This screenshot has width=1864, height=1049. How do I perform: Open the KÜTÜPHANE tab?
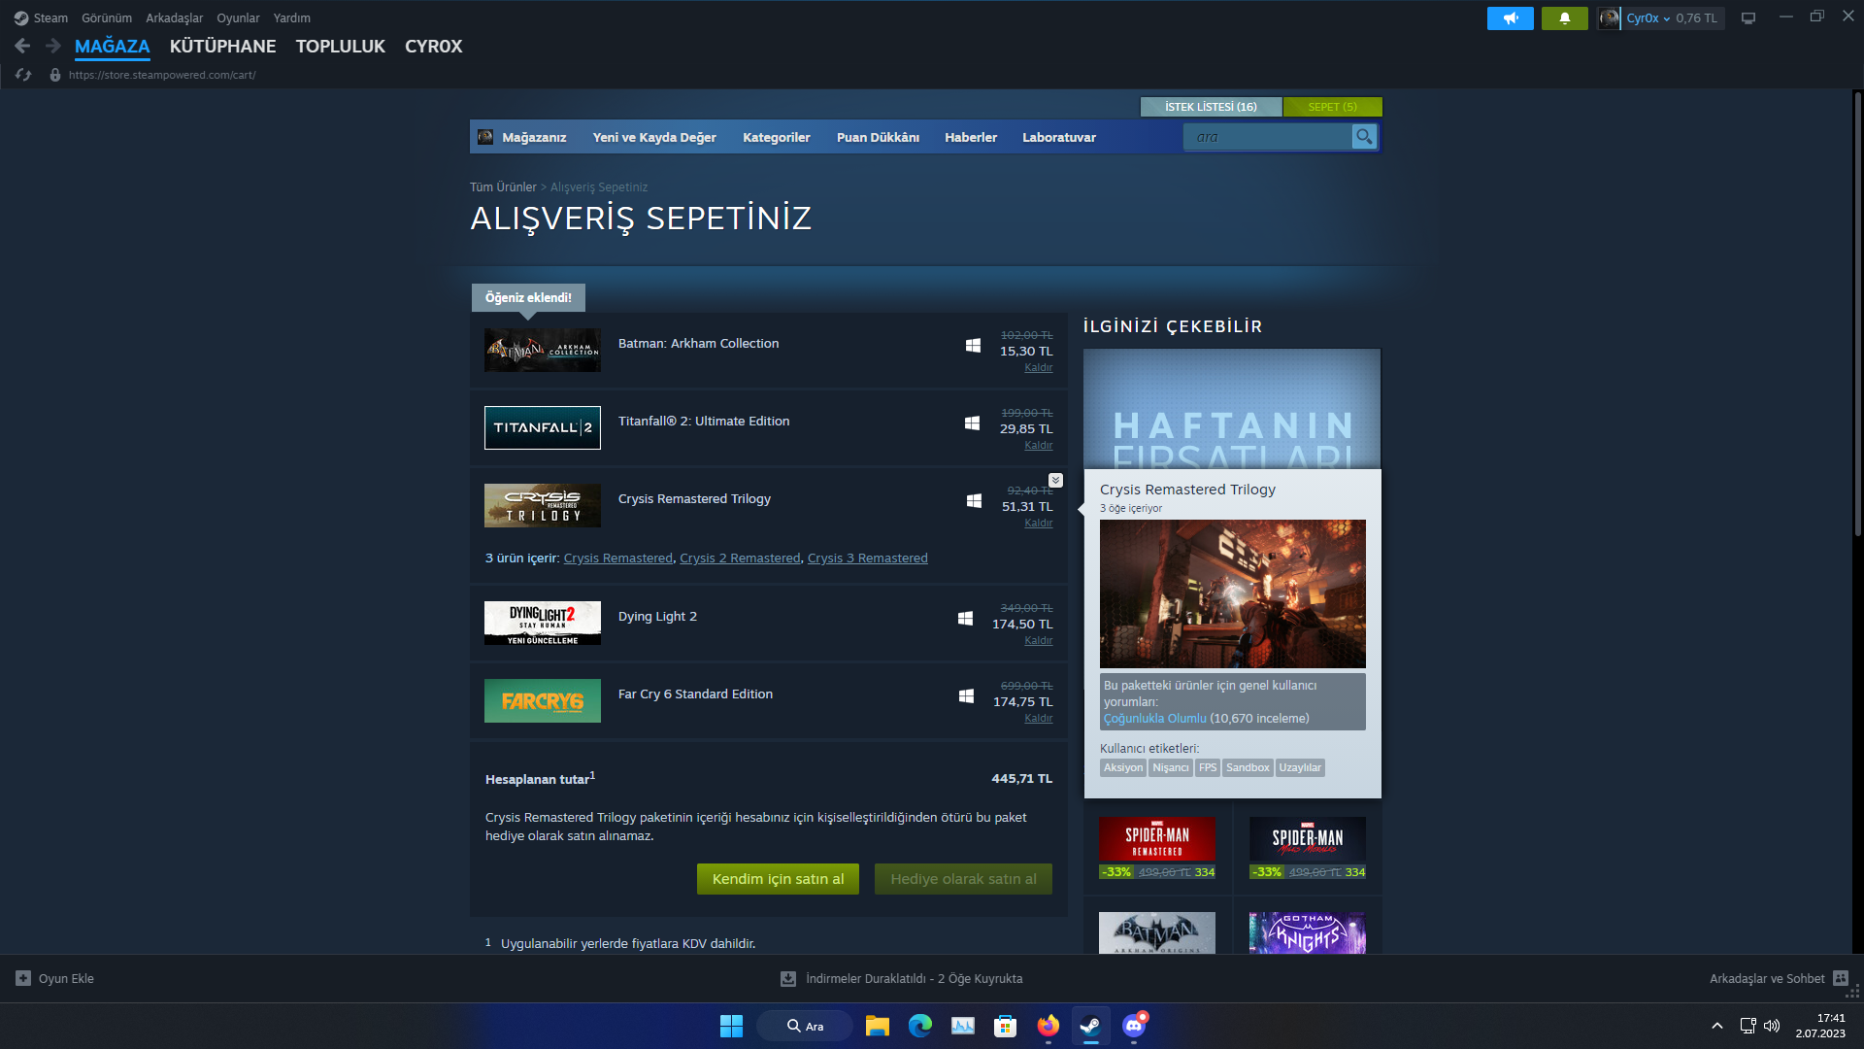[x=222, y=47]
